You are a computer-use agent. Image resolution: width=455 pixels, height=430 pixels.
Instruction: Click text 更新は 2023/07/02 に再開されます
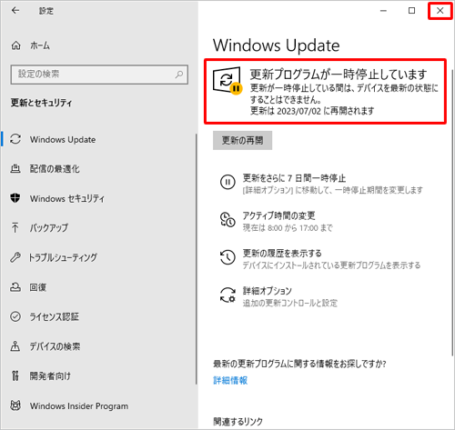(312, 111)
